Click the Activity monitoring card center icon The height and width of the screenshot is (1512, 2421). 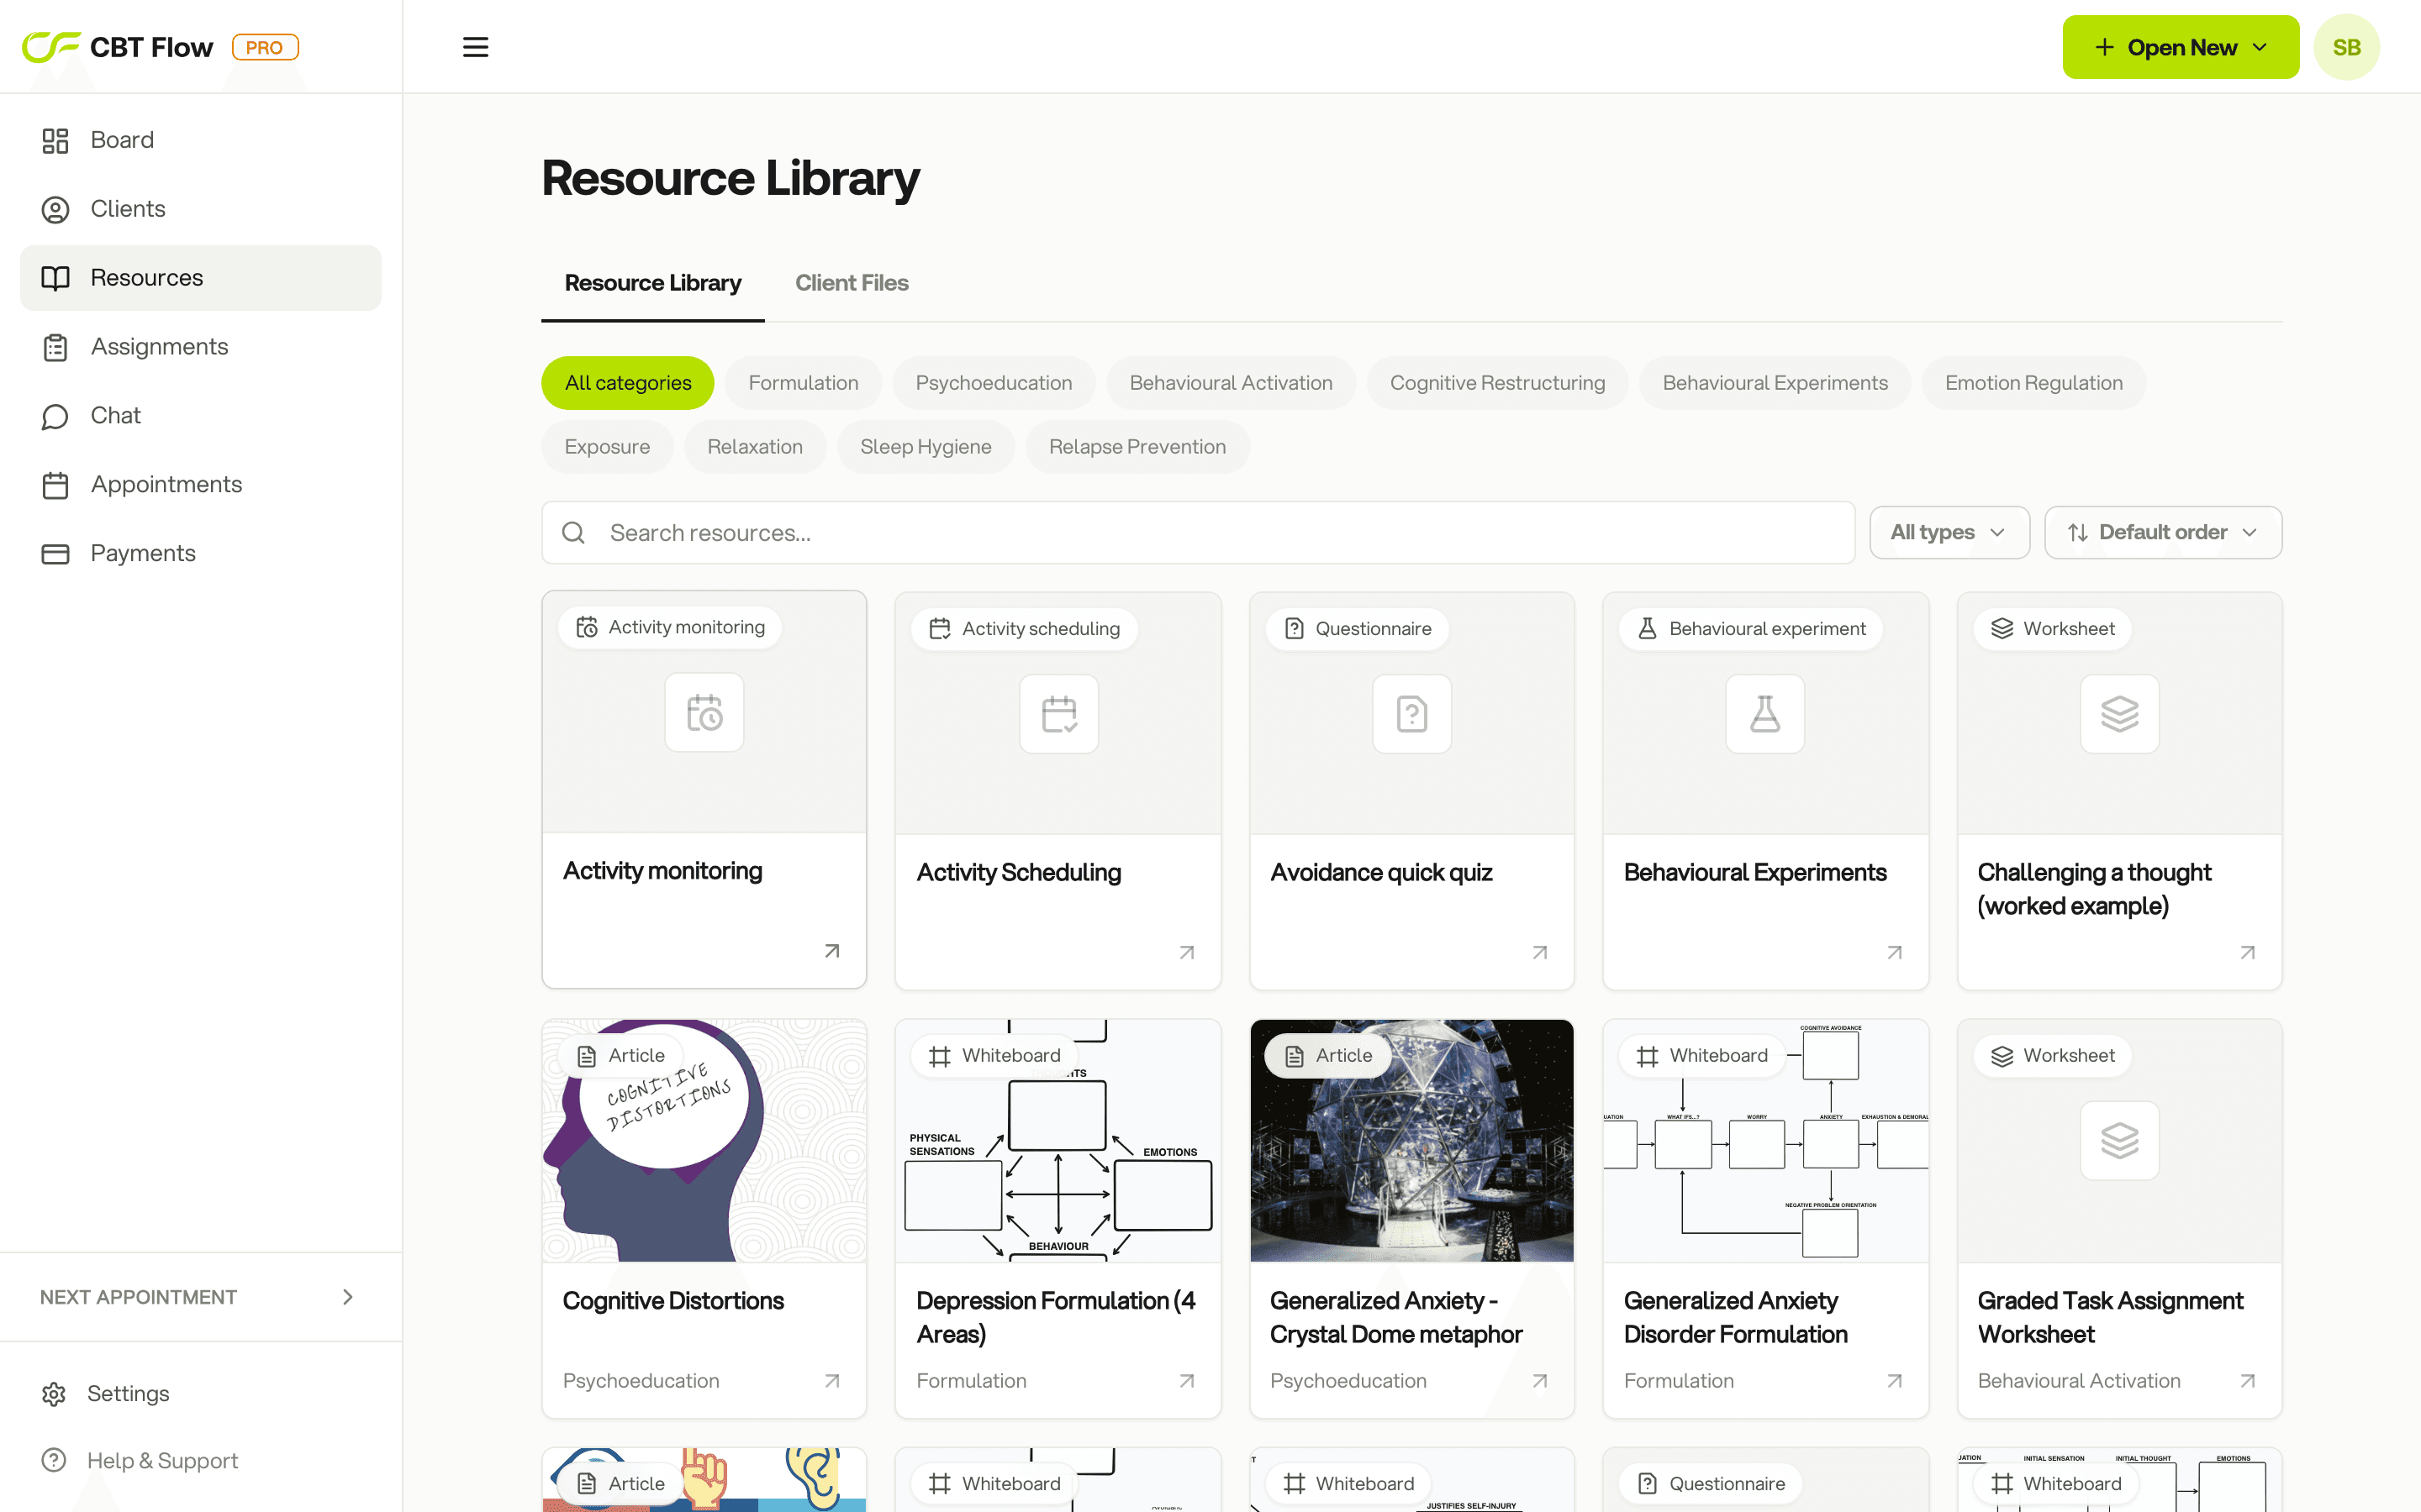pos(704,713)
